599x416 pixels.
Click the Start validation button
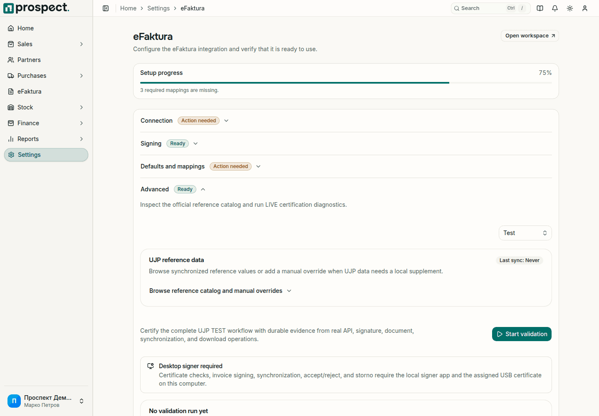point(522,334)
